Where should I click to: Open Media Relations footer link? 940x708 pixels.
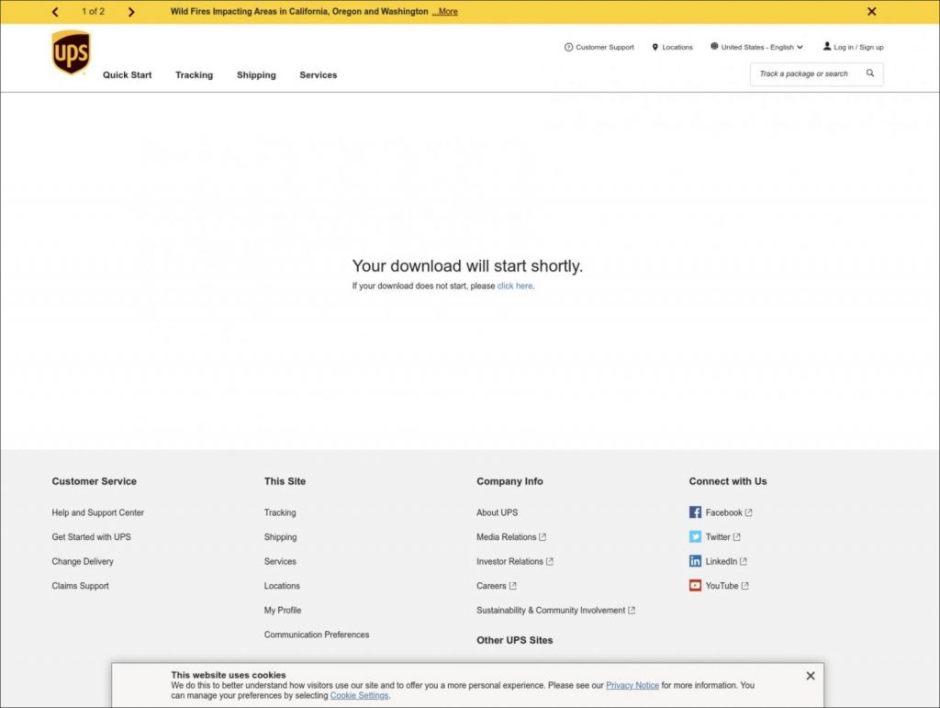click(x=507, y=537)
